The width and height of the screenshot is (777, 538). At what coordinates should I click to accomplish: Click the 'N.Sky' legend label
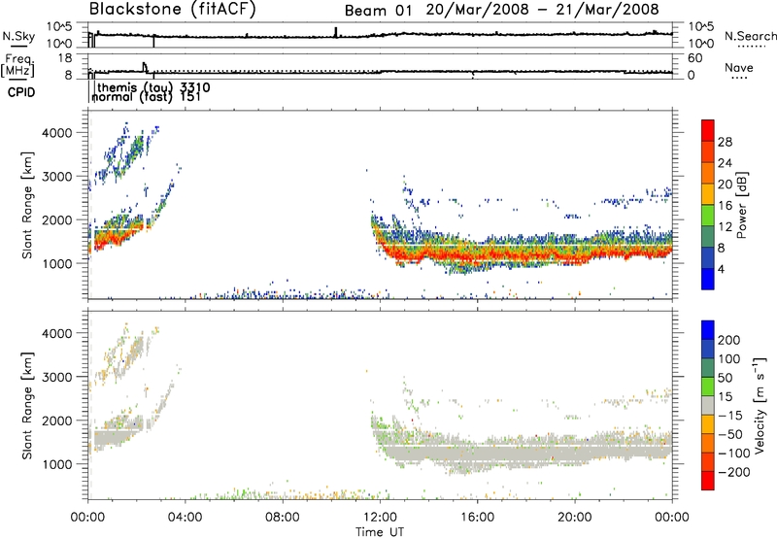click(x=18, y=36)
